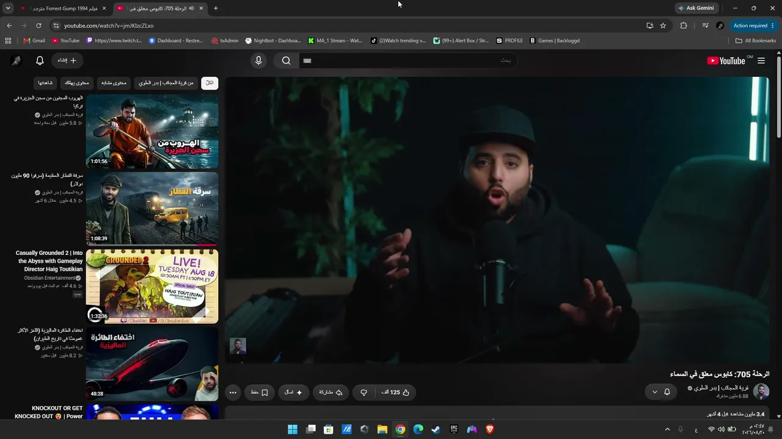782x439 pixels.
Task: Click the video player area
Action: point(497,220)
